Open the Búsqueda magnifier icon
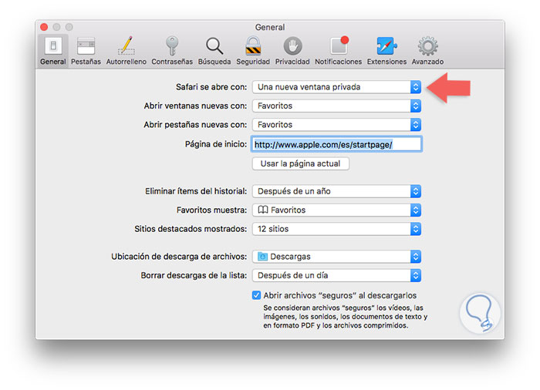 click(214, 46)
